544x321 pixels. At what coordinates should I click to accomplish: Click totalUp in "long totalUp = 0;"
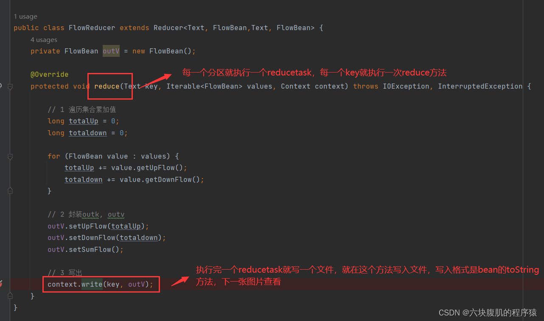click(84, 121)
